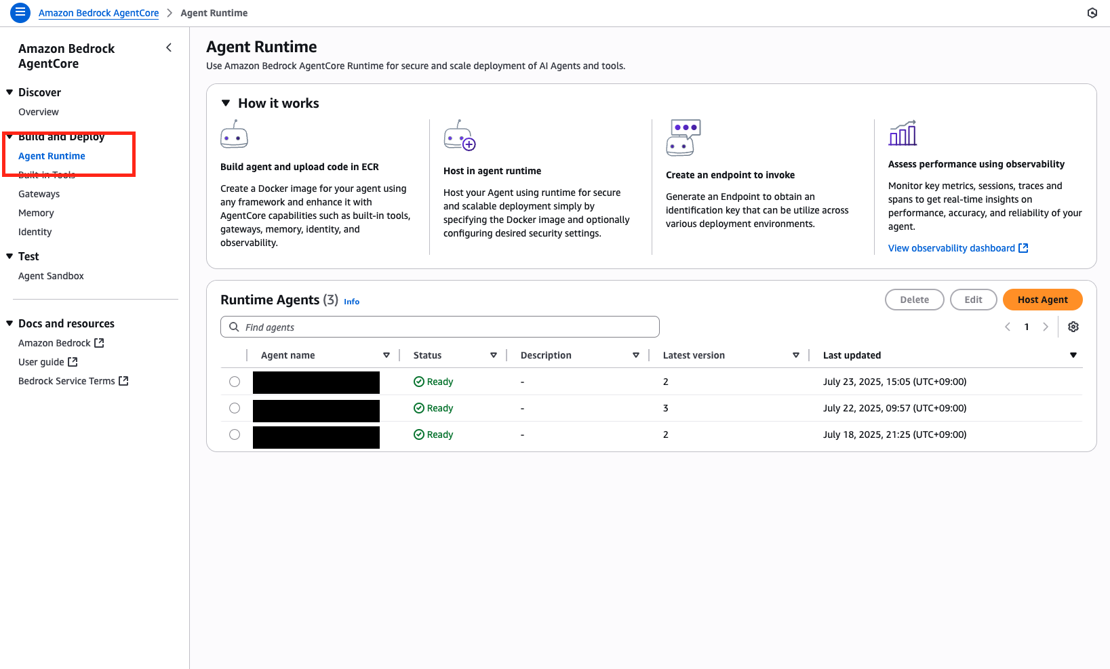Click Amazon Bedrock AgentCore breadcrumb link

click(x=98, y=13)
